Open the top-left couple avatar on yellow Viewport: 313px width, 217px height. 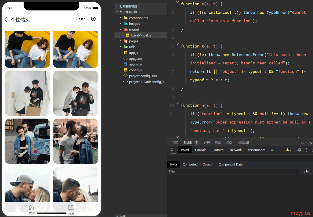pyautogui.click(x=27, y=49)
